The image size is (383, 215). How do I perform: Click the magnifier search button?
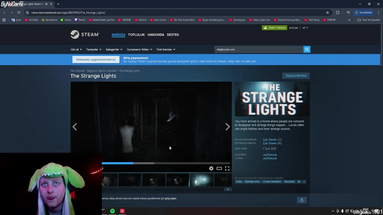coord(307,50)
